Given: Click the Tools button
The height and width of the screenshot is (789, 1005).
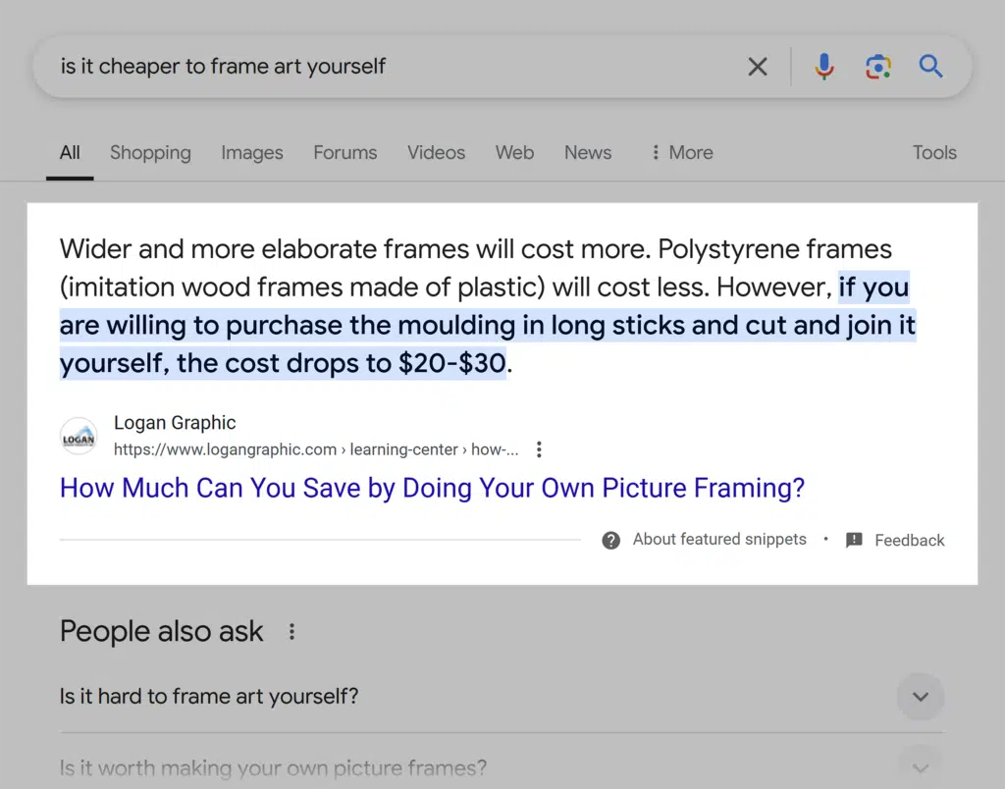Looking at the screenshot, I should coord(933,152).
